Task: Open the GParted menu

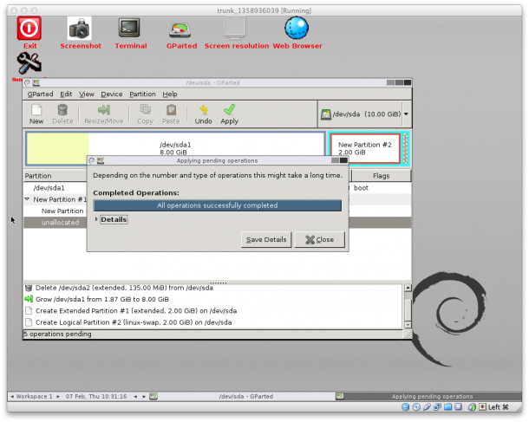Action: click(x=40, y=94)
